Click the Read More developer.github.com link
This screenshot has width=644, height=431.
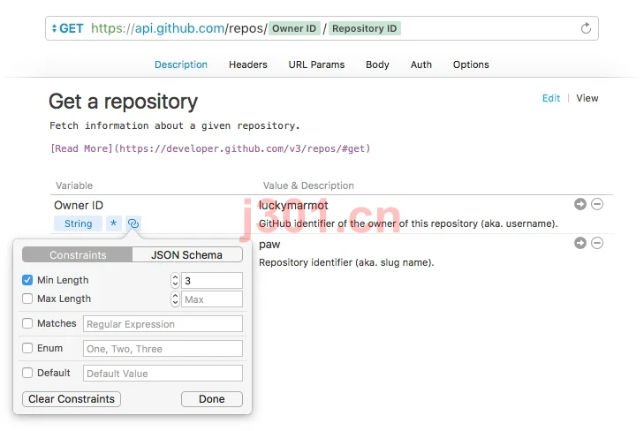210,148
